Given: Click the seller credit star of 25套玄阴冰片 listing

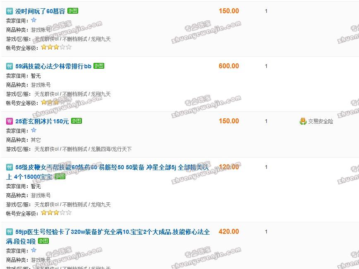Looking at the screenshot, I should click(34, 130).
